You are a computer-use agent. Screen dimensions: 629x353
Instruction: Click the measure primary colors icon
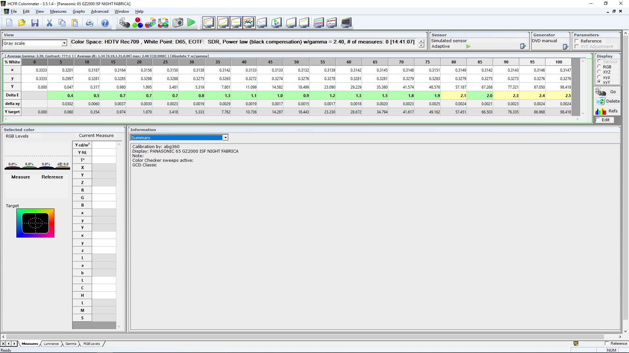(x=138, y=23)
